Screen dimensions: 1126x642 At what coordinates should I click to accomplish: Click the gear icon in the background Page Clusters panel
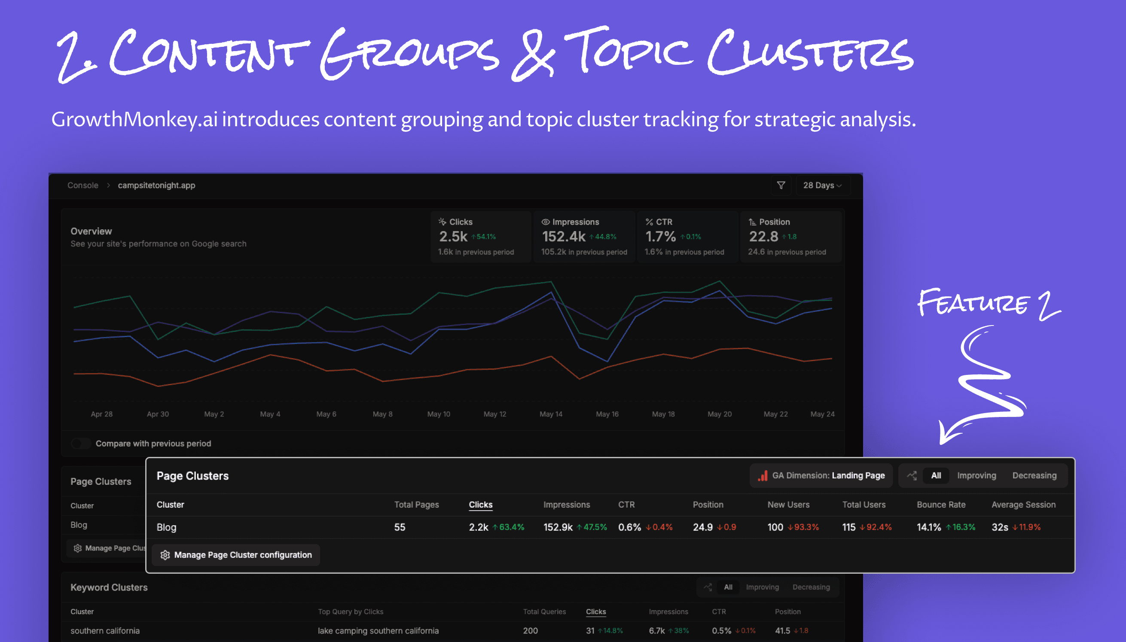(x=78, y=548)
